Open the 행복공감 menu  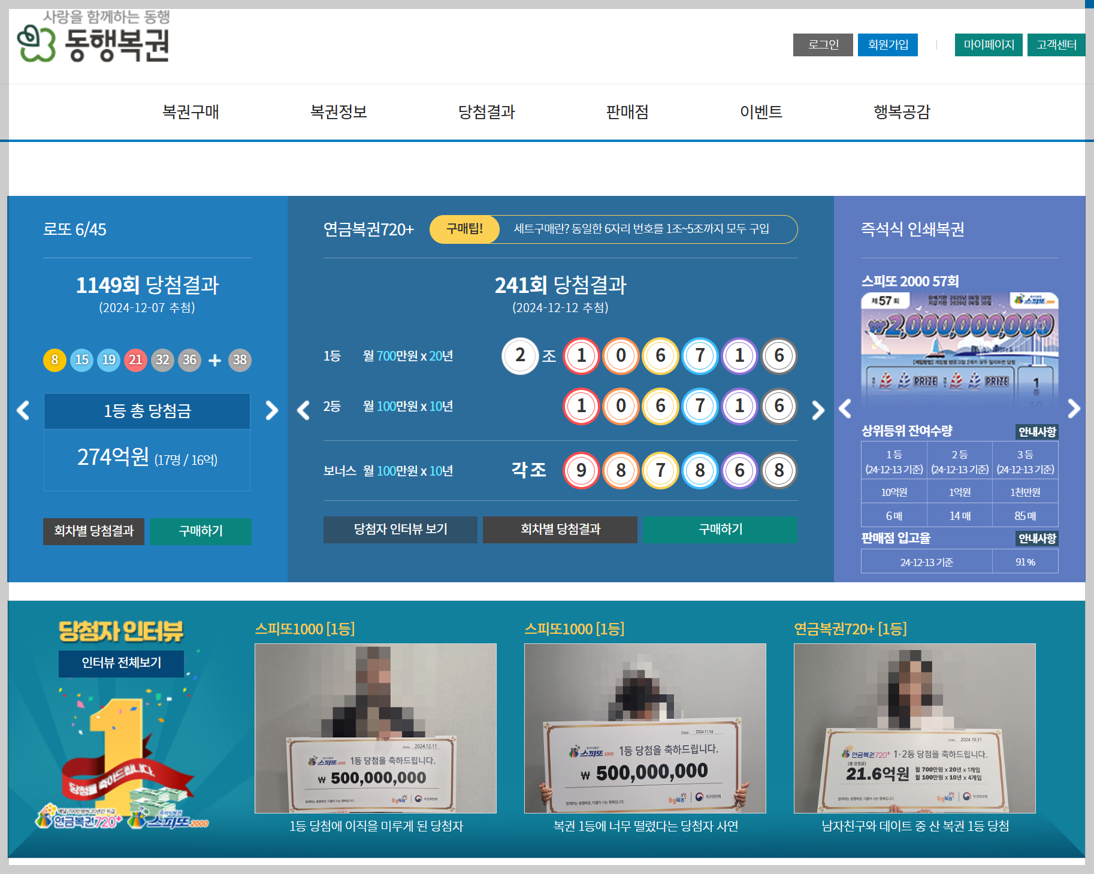[902, 112]
